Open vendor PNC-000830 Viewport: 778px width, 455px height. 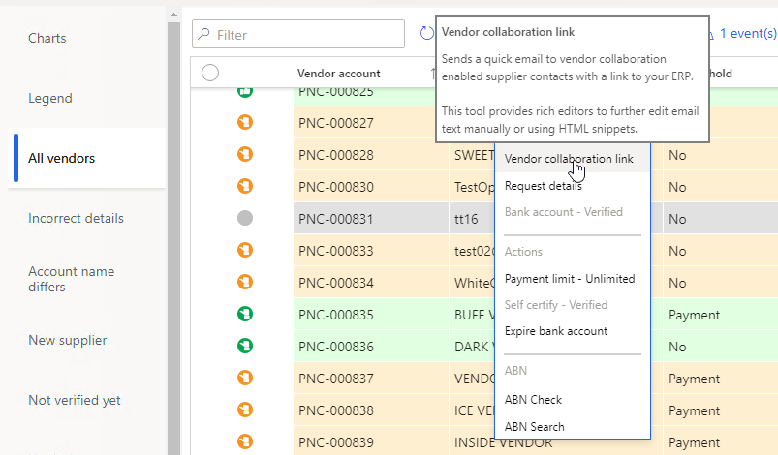(336, 187)
